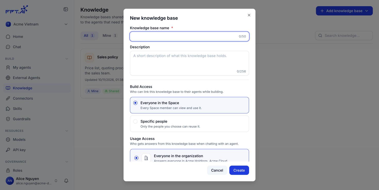
Task: Click the Sales policy title
Action: click(108, 57)
